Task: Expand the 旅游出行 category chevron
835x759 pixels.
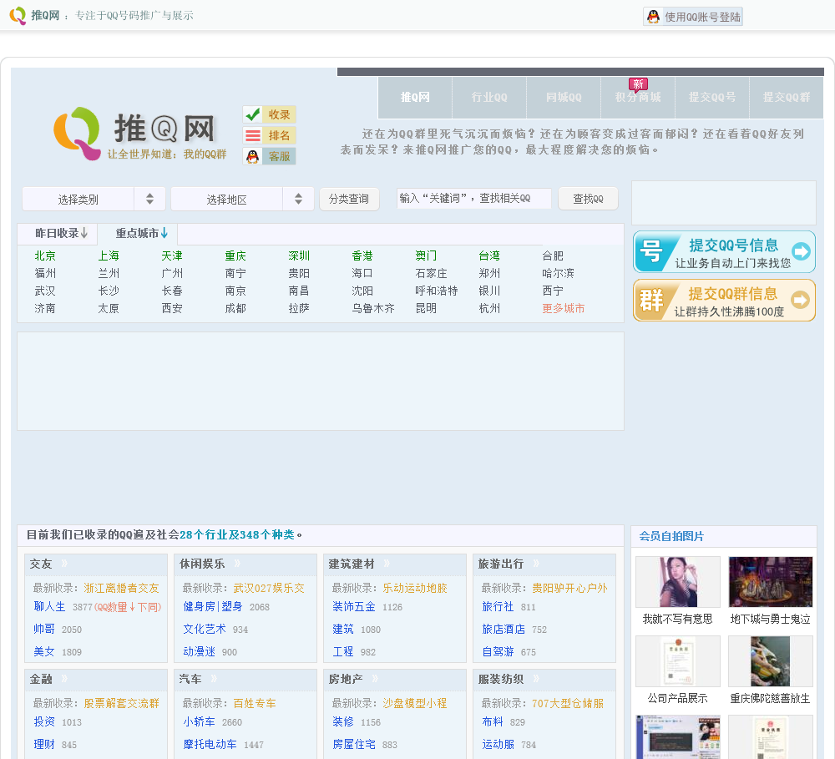Action: point(536,563)
